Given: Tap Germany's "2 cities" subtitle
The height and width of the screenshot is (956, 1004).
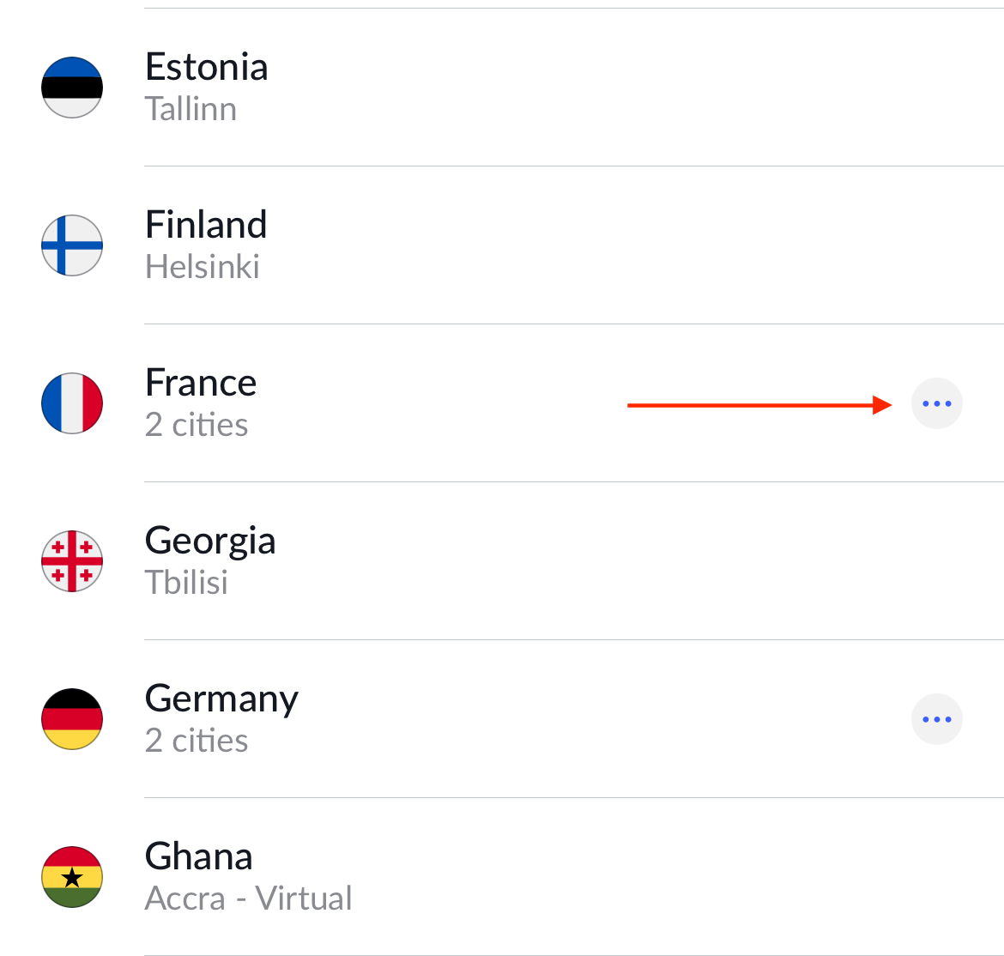Looking at the screenshot, I should [197, 741].
